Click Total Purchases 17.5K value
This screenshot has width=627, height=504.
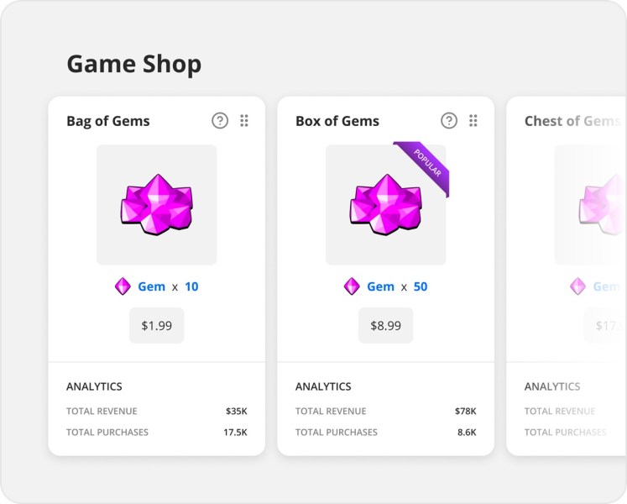(235, 433)
